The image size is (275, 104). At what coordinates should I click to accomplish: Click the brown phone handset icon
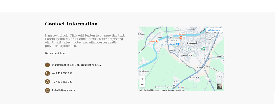click(47, 73)
